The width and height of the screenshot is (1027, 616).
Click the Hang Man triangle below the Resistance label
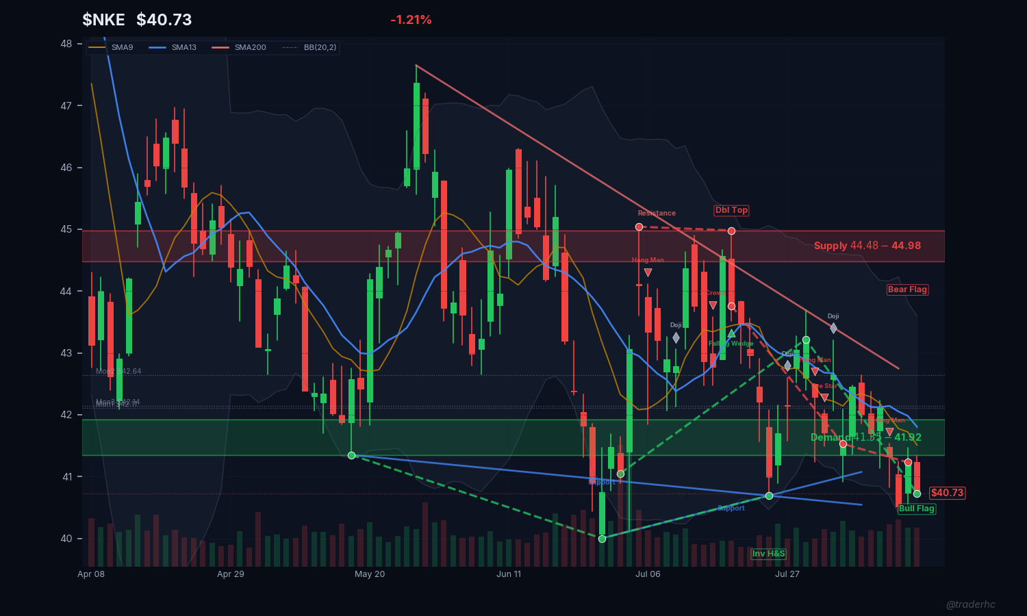[x=648, y=272]
